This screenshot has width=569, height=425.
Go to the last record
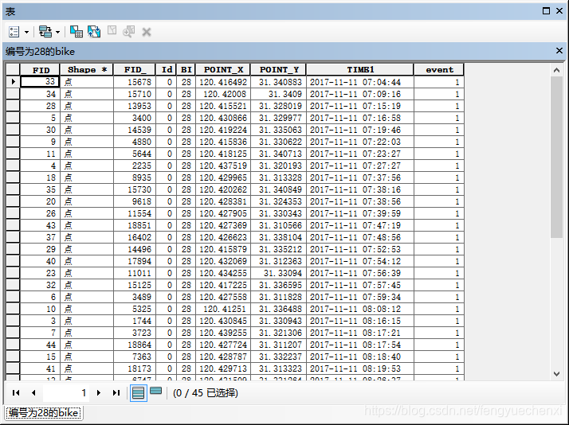pyautogui.click(x=116, y=392)
